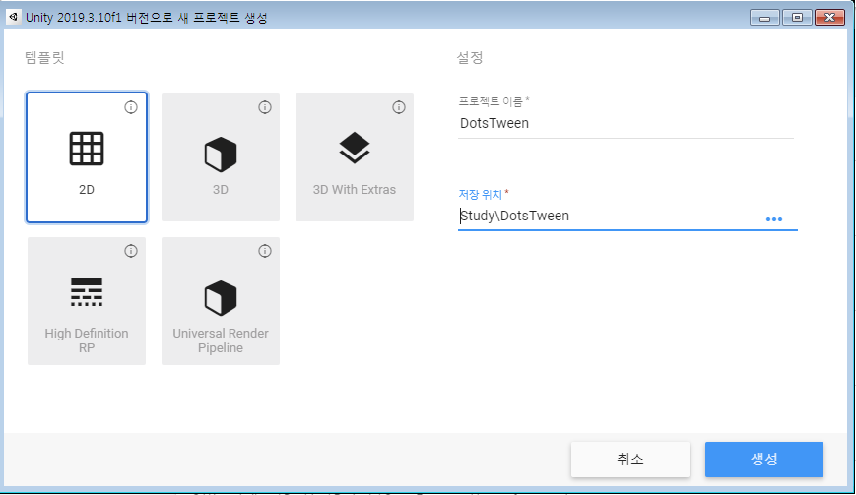Click the stacked layers icon of 3D With Extras

(355, 148)
